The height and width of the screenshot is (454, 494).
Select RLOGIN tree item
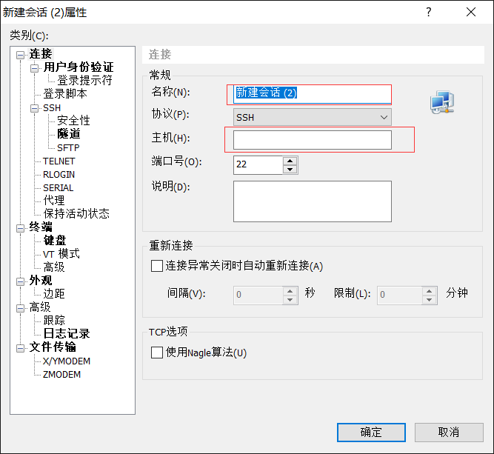59,175
